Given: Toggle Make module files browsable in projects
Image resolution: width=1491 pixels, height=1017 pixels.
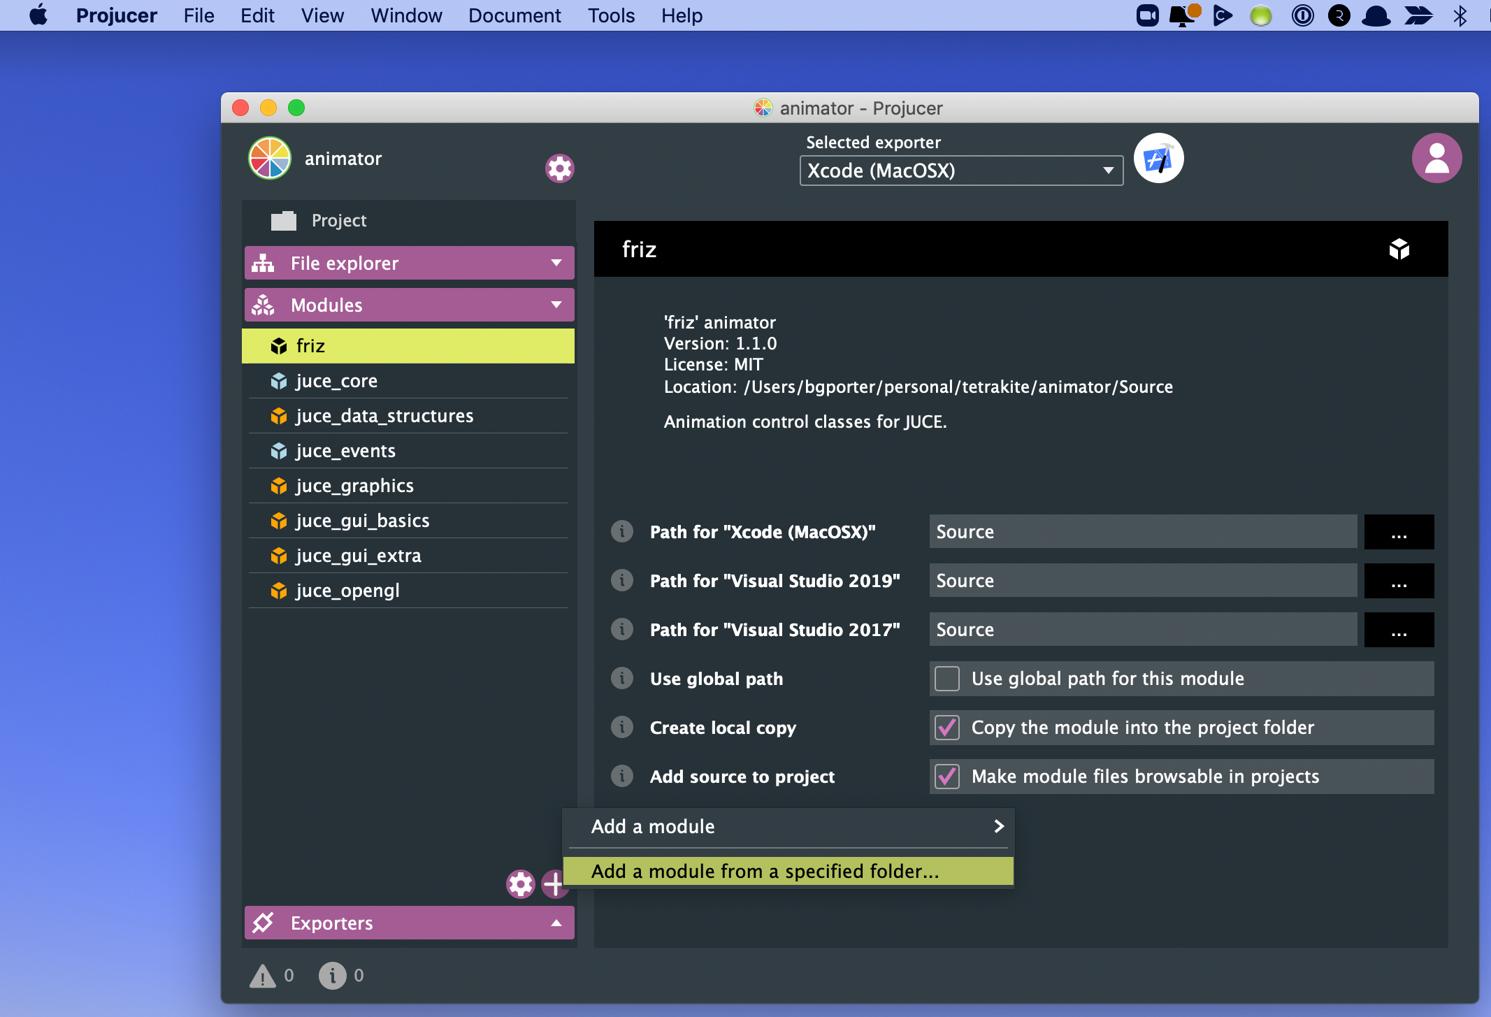Looking at the screenshot, I should [947, 777].
